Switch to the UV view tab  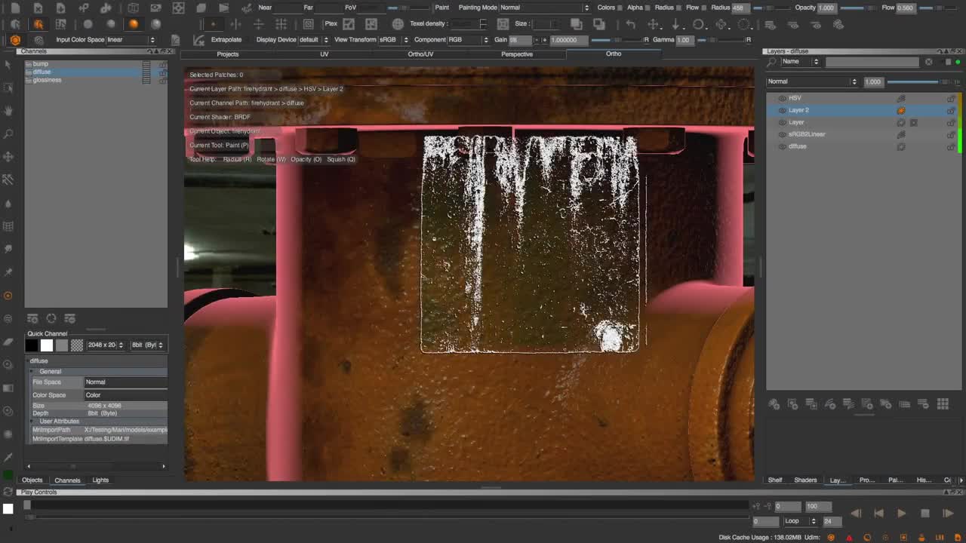pyautogui.click(x=325, y=54)
